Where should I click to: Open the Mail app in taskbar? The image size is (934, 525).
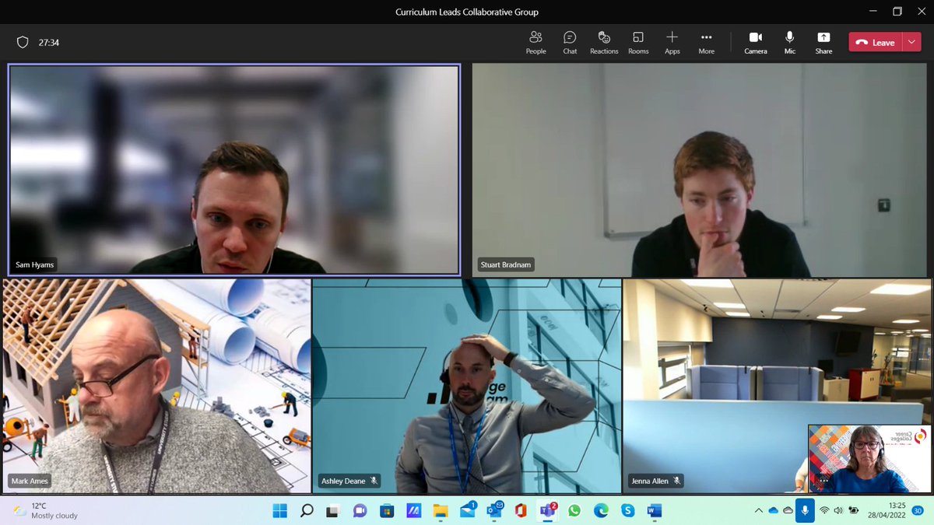click(x=467, y=510)
